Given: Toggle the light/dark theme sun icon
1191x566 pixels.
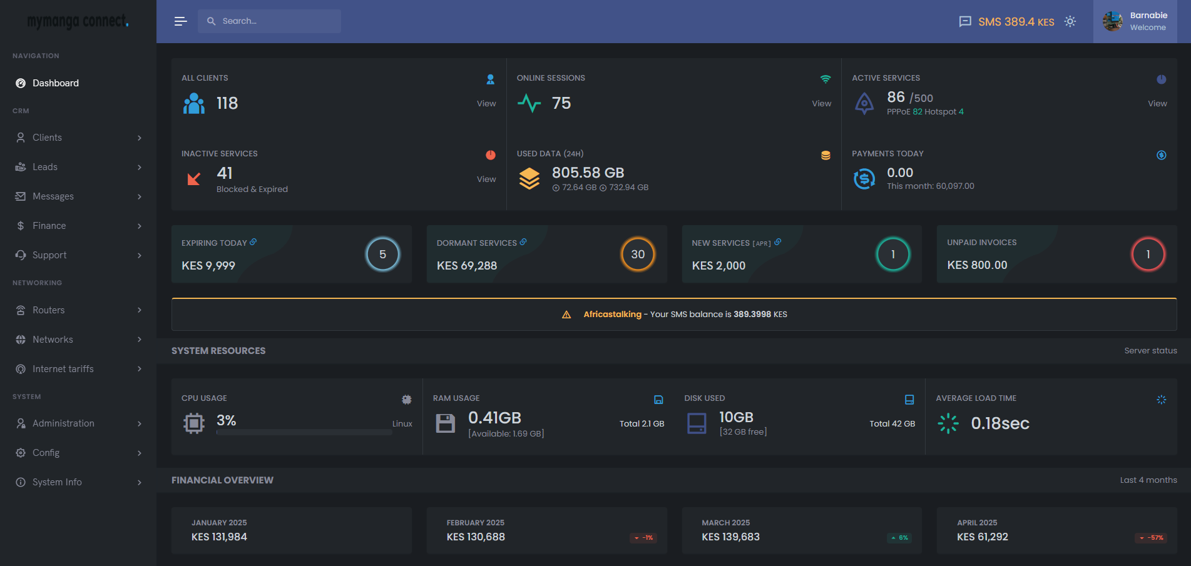Looking at the screenshot, I should click(1070, 21).
